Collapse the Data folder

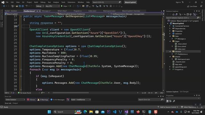170,36
